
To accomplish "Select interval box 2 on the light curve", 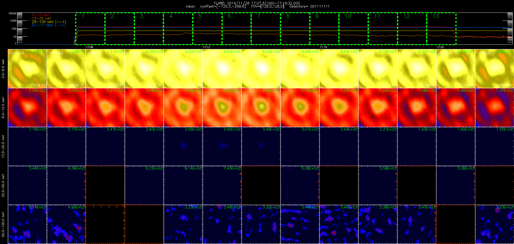I will [x=120, y=29].
